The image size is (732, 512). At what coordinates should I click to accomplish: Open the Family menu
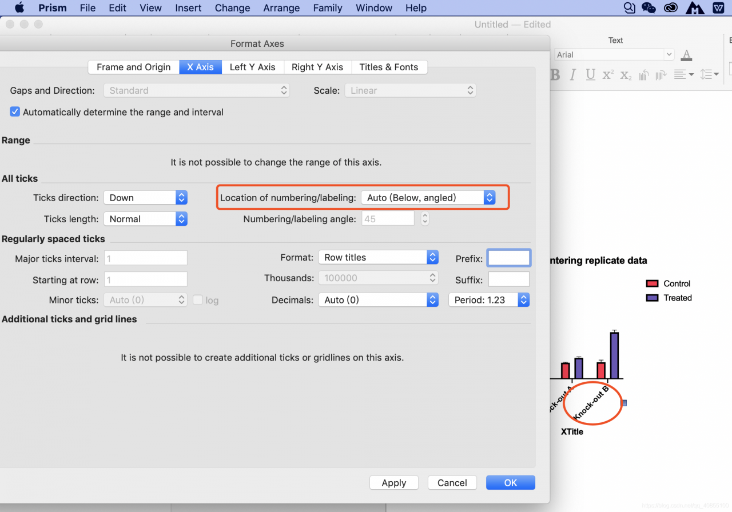pyautogui.click(x=328, y=8)
